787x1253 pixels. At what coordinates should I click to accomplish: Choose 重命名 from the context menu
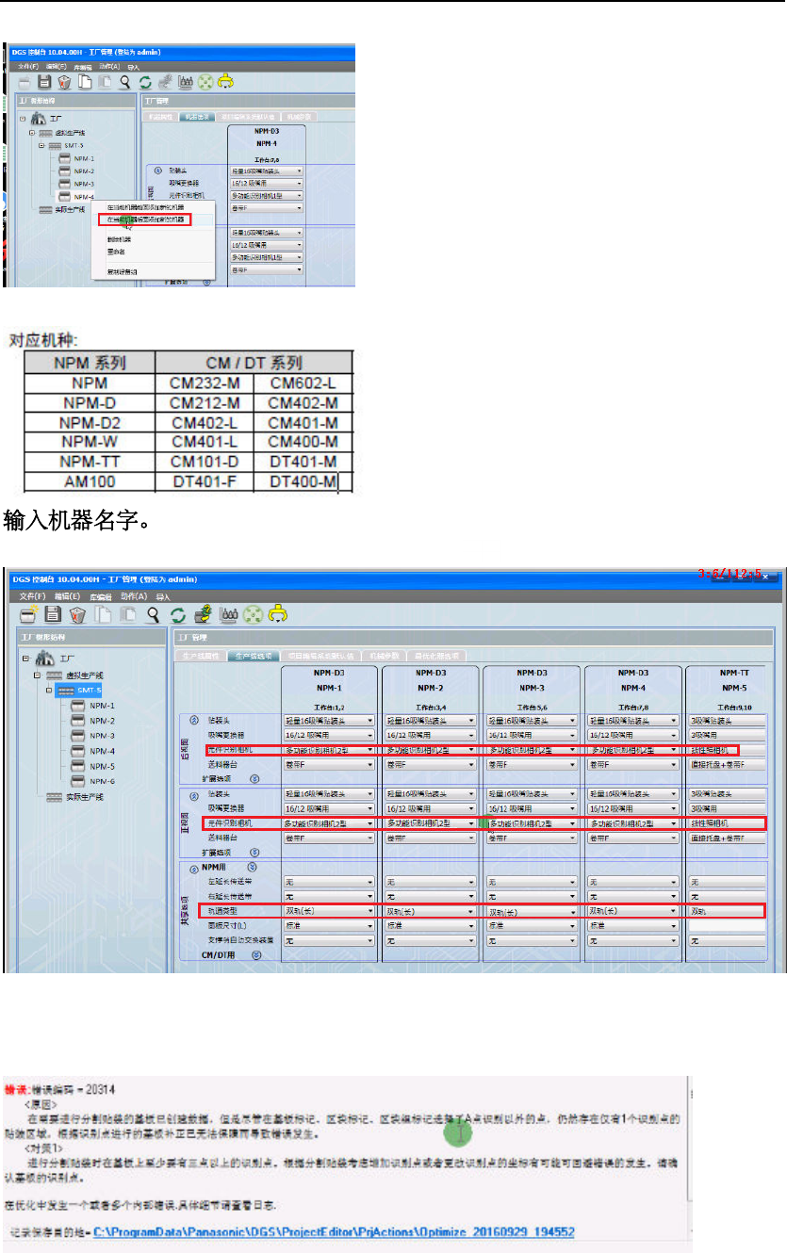pos(115,252)
